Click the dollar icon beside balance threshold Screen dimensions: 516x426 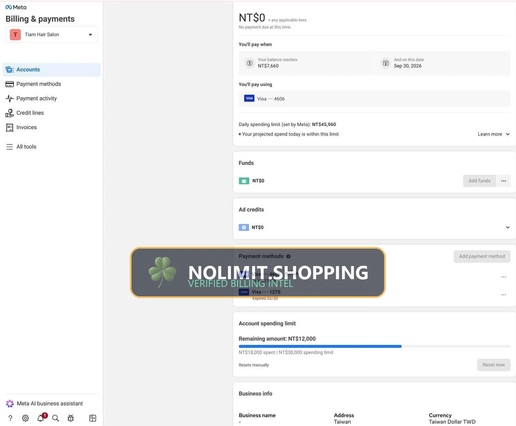point(250,63)
